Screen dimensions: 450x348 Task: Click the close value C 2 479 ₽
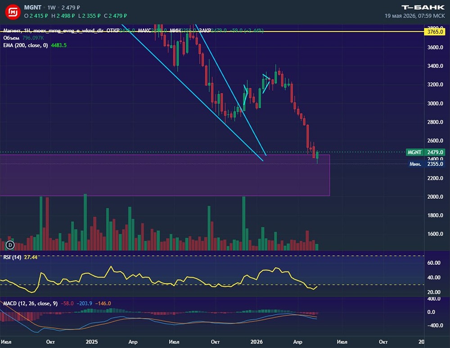115,16
